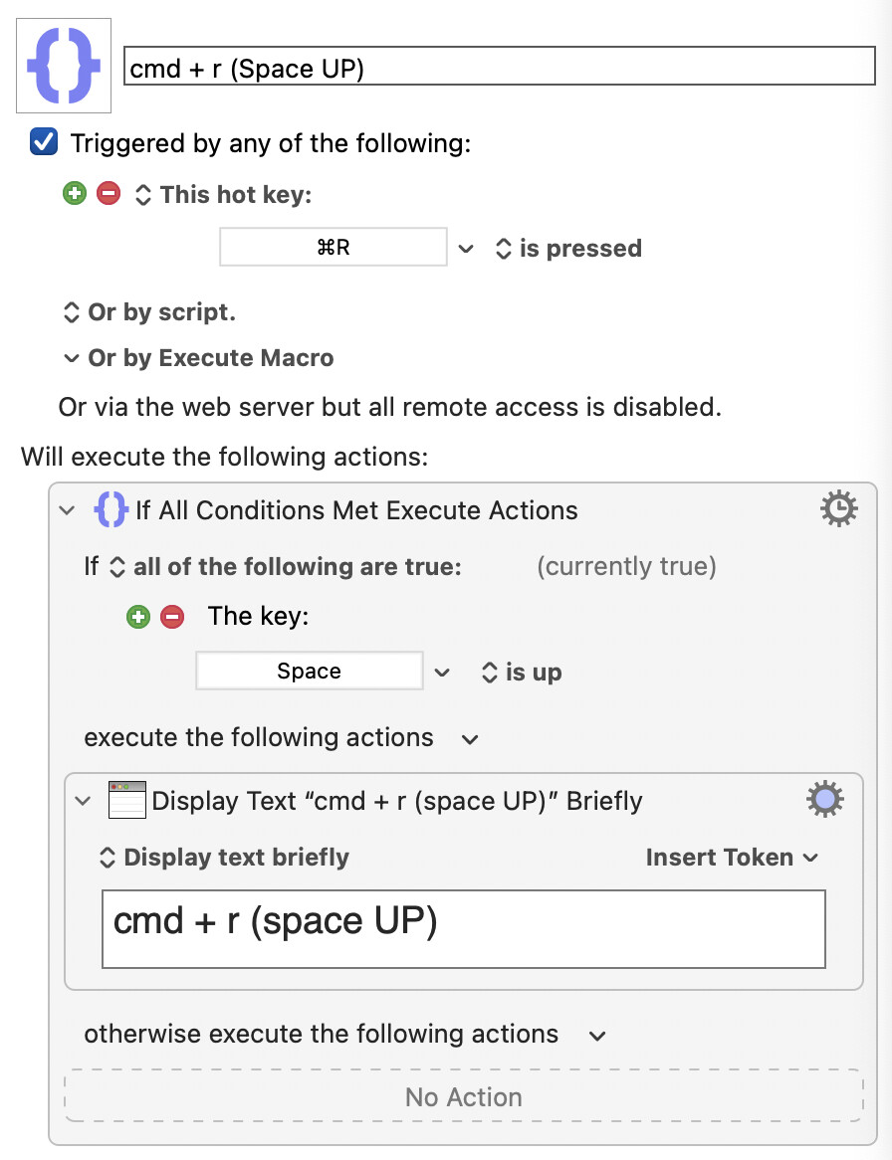Open dropdown beside Space key field
Screen dimensions: 892x1160
(x=442, y=673)
